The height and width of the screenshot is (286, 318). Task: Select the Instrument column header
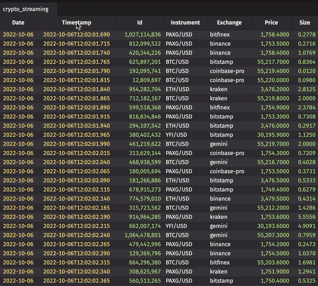185,23
